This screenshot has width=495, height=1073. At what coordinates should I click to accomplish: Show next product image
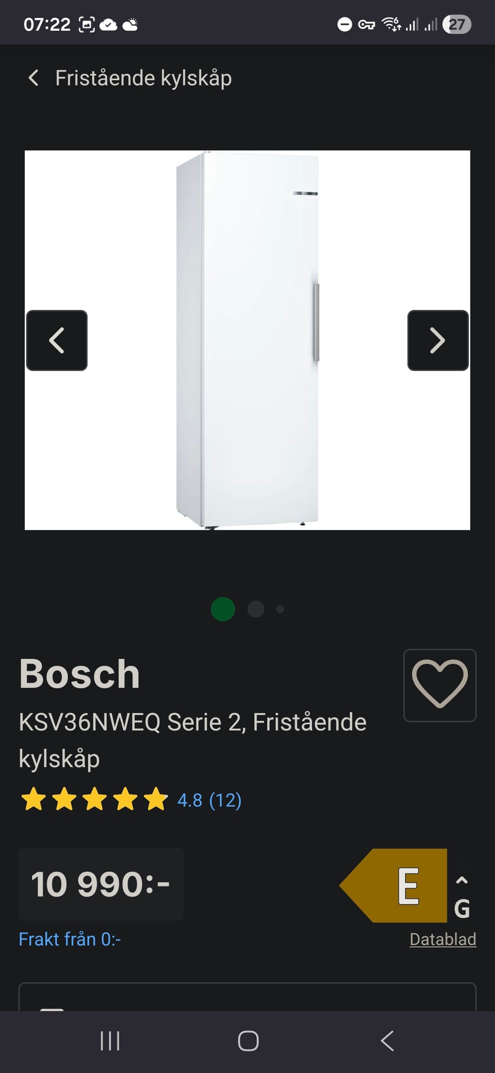(438, 340)
